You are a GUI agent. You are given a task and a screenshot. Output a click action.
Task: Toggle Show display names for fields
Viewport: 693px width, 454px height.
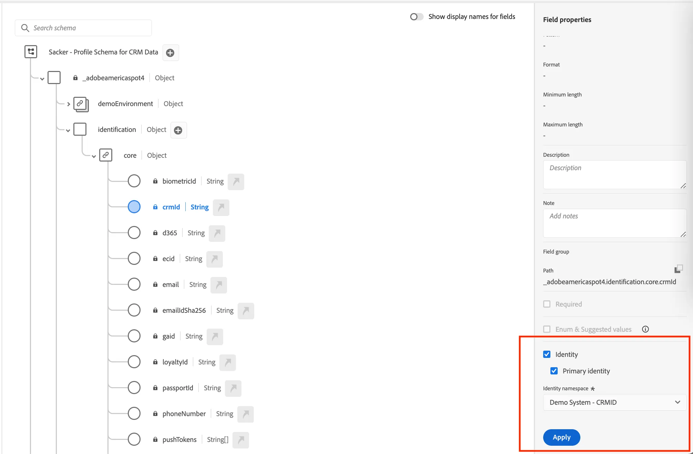pyautogui.click(x=416, y=17)
